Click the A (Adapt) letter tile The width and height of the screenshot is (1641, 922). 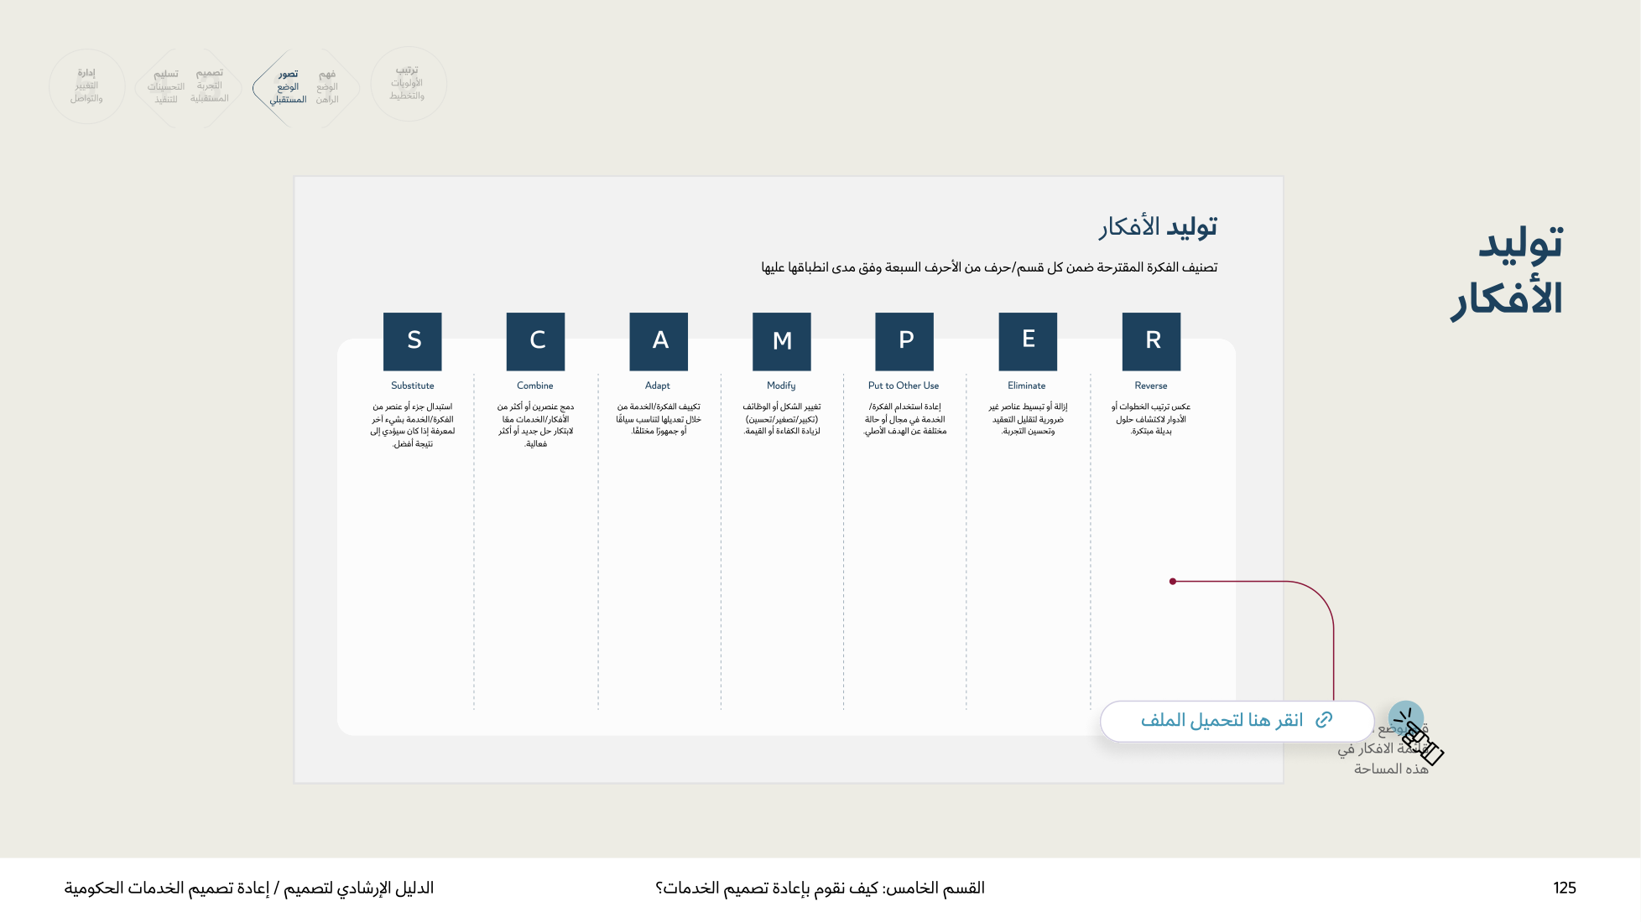[659, 341]
